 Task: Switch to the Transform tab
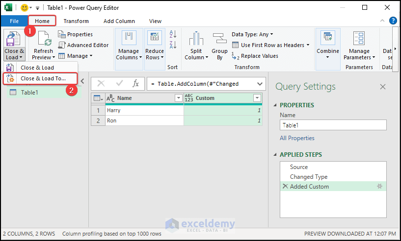tap(76, 21)
